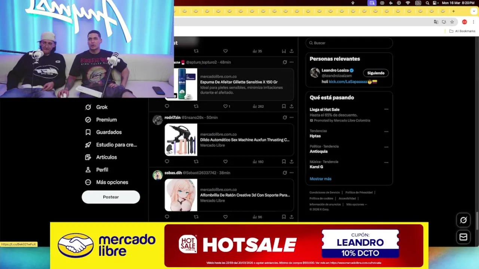Open Wi-Fi menu in macOS menu bar

pos(408,3)
